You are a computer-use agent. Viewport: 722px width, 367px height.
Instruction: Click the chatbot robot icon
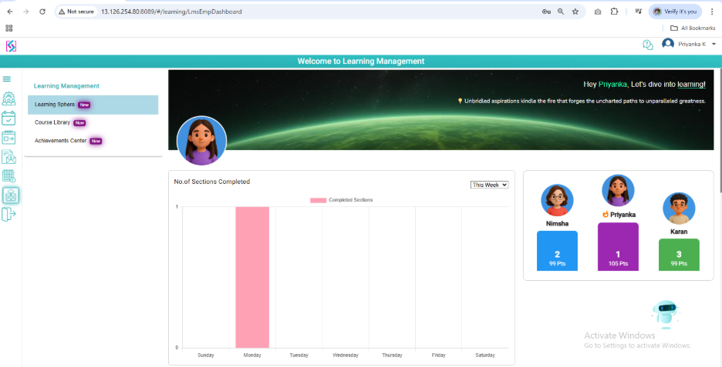[x=666, y=315]
